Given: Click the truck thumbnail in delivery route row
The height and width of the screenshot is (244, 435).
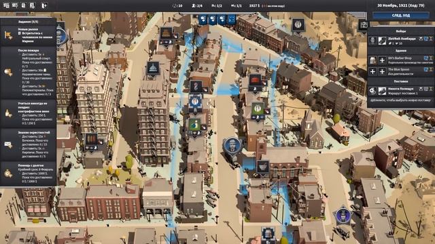Looking at the screenshot, I should pos(382,91).
